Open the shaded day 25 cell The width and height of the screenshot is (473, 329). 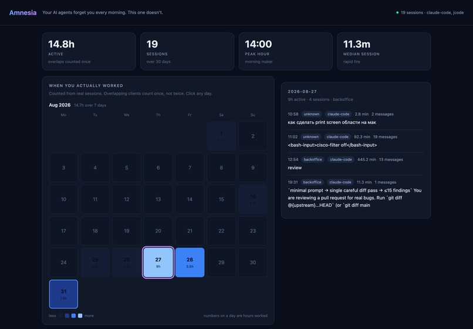[95, 263]
